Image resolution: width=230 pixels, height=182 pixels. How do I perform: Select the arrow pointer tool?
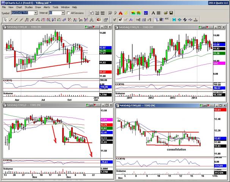tap(5, 19)
